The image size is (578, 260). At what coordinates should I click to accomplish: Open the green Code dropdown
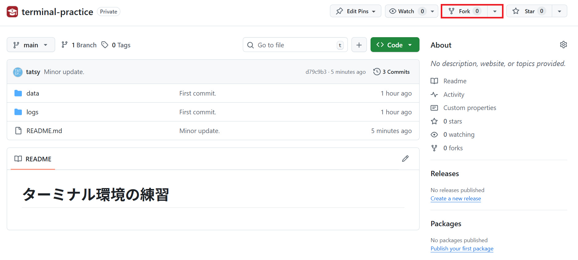point(395,45)
